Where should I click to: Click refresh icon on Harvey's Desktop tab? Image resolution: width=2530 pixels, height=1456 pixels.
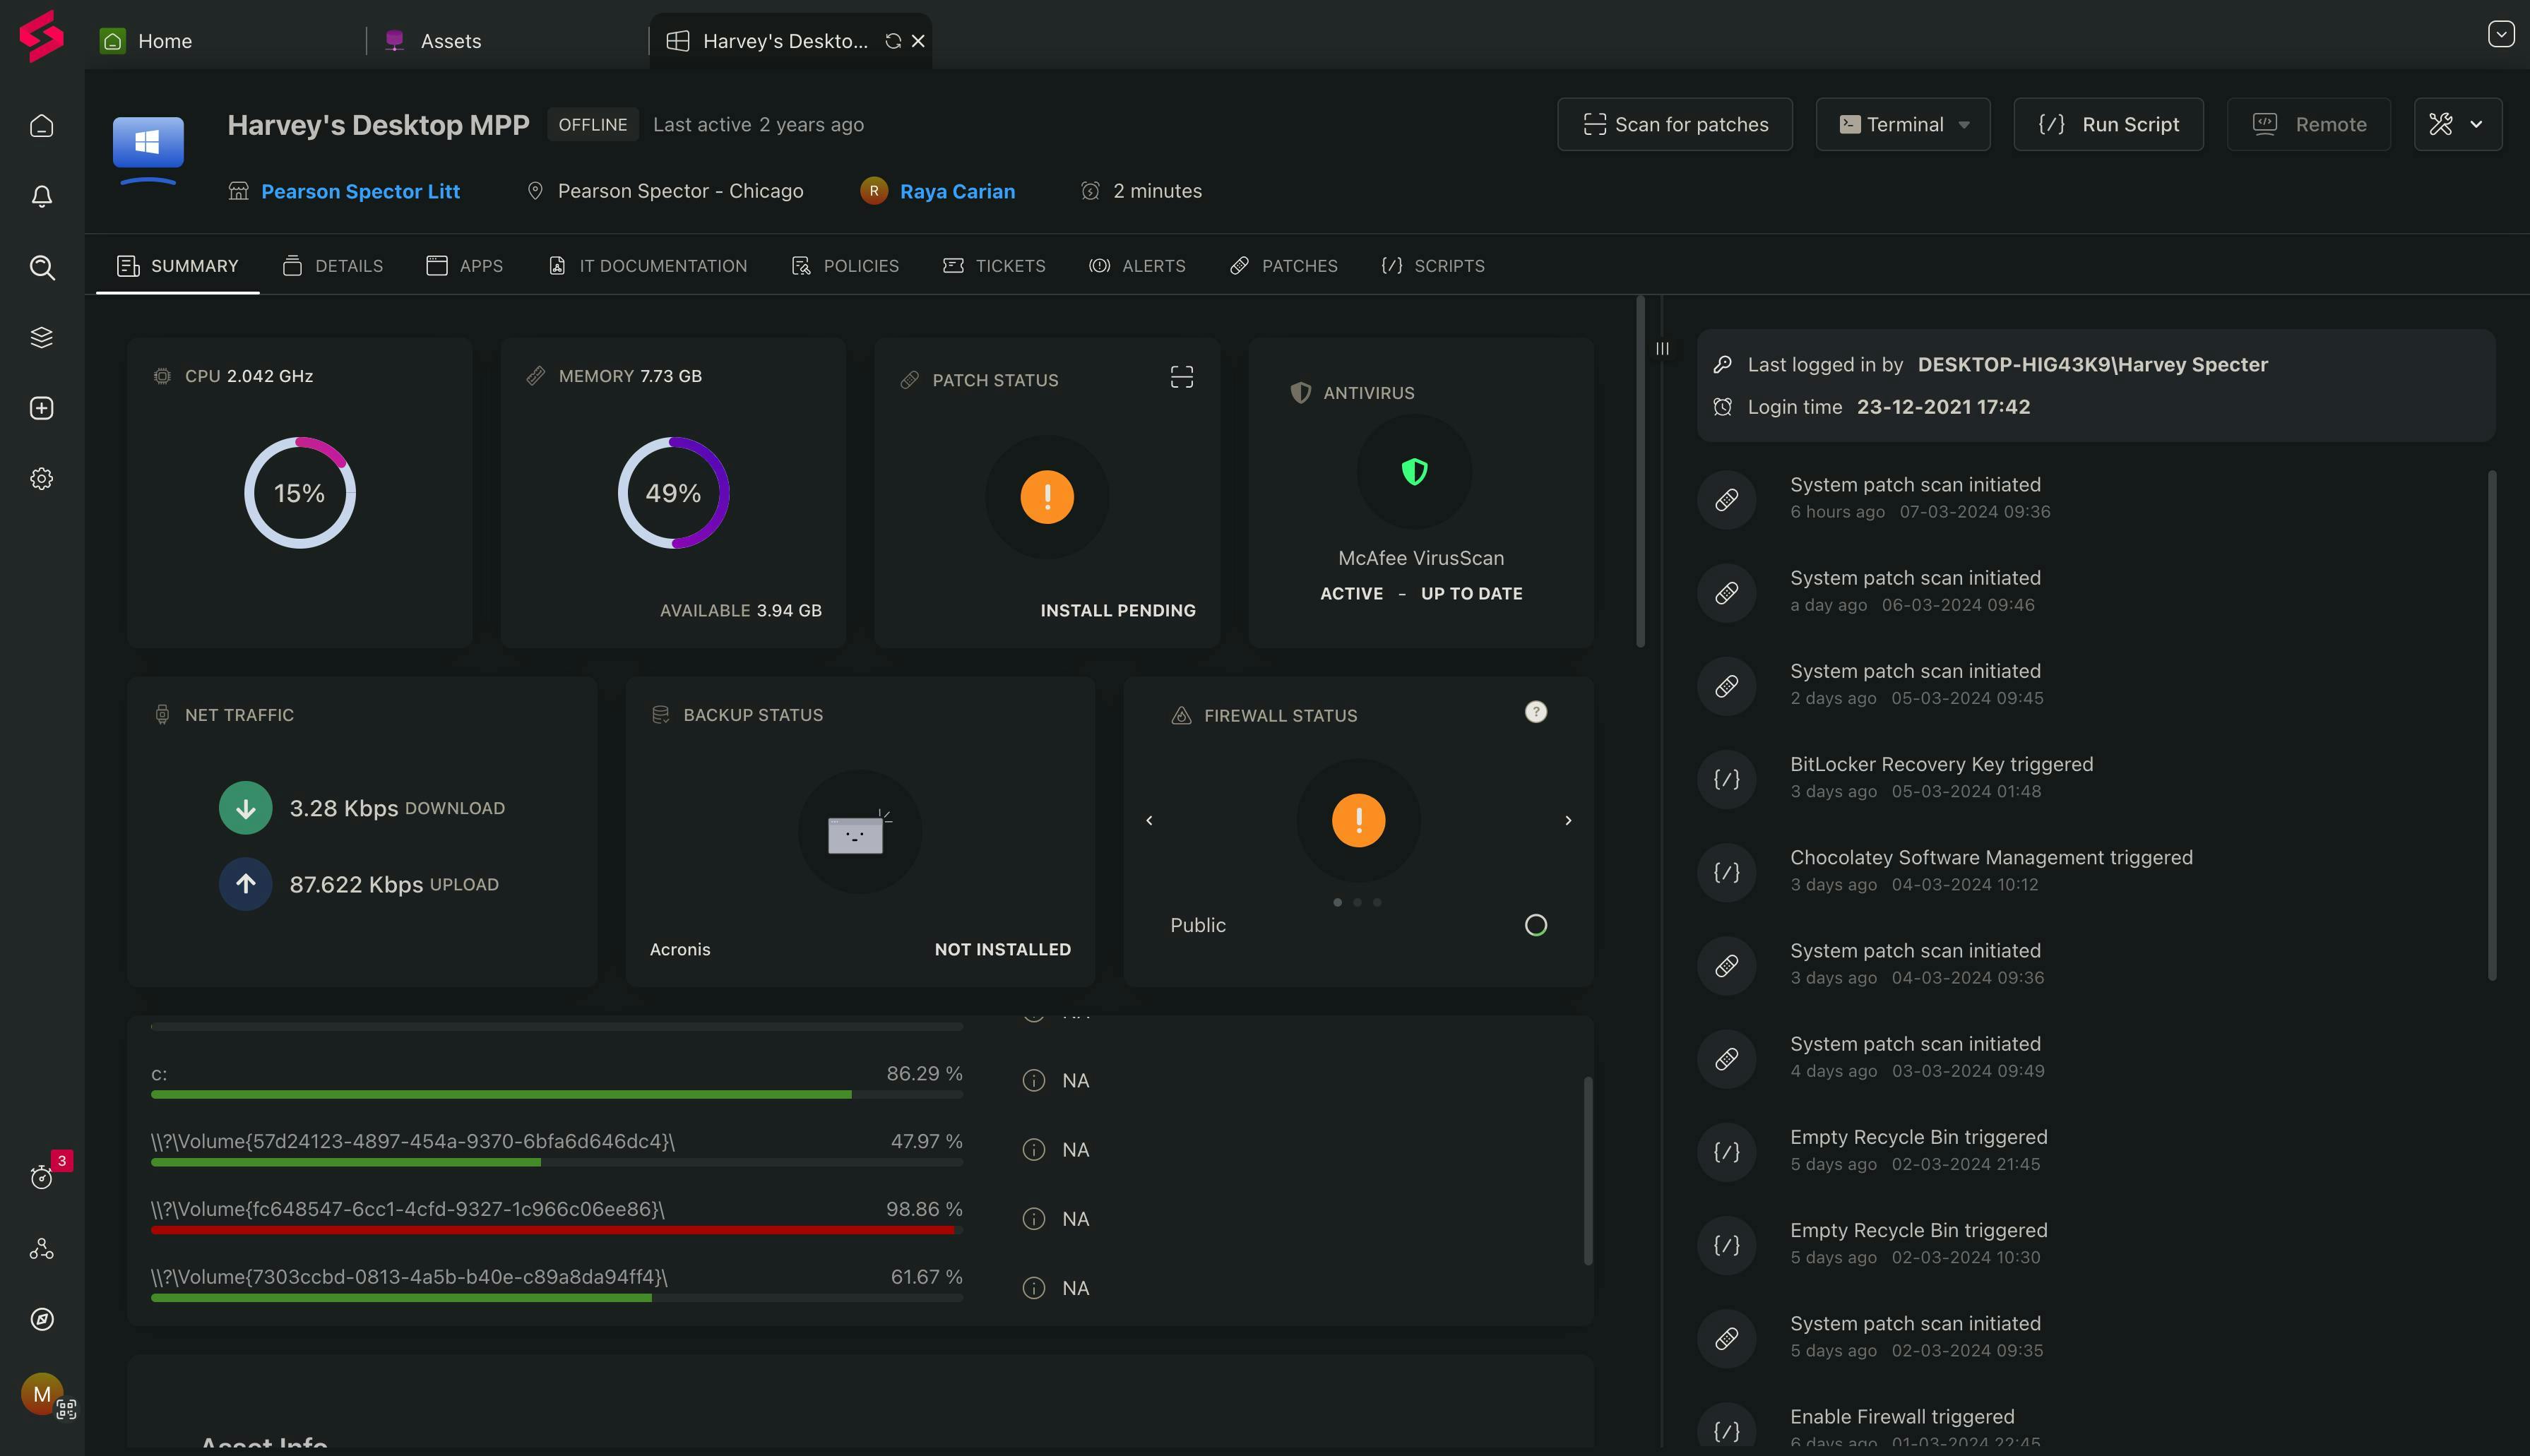click(893, 41)
